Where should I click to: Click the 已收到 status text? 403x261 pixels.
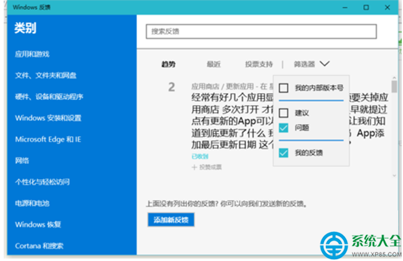200,156
